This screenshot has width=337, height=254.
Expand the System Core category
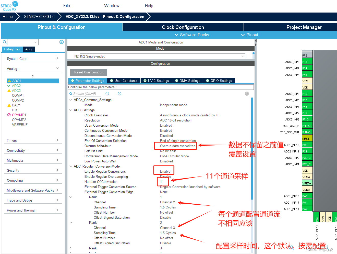tap(33, 59)
